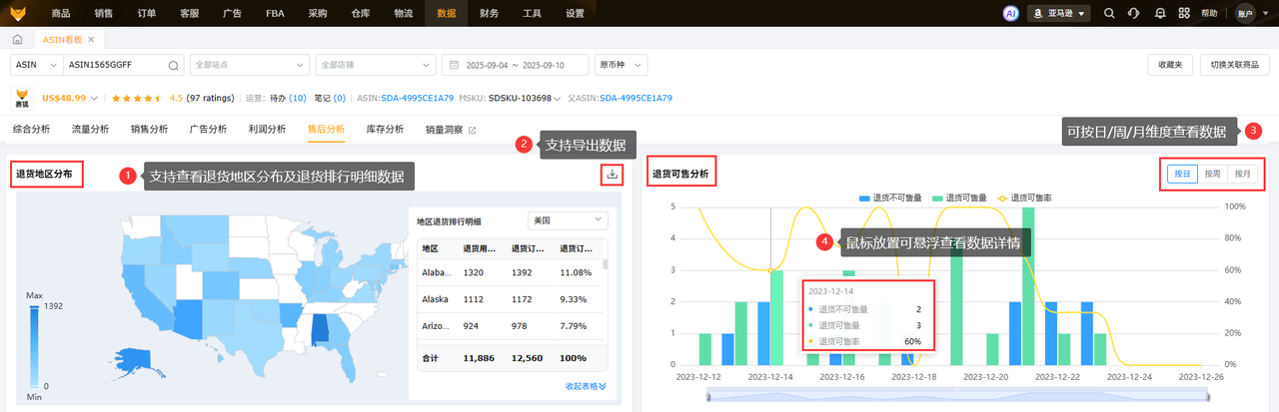
Task: Click the search magnifier in the ASIN input
Action: (x=173, y=65)
